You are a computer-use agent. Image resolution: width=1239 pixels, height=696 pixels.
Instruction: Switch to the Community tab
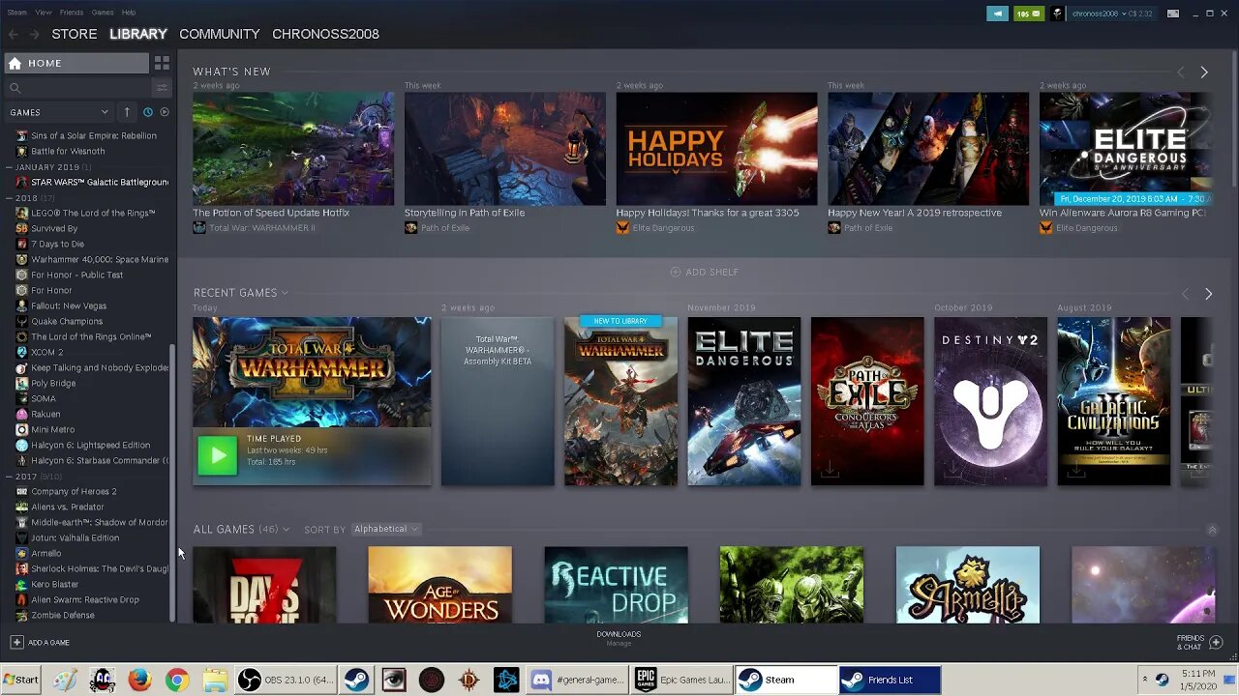tap(220, 34)
